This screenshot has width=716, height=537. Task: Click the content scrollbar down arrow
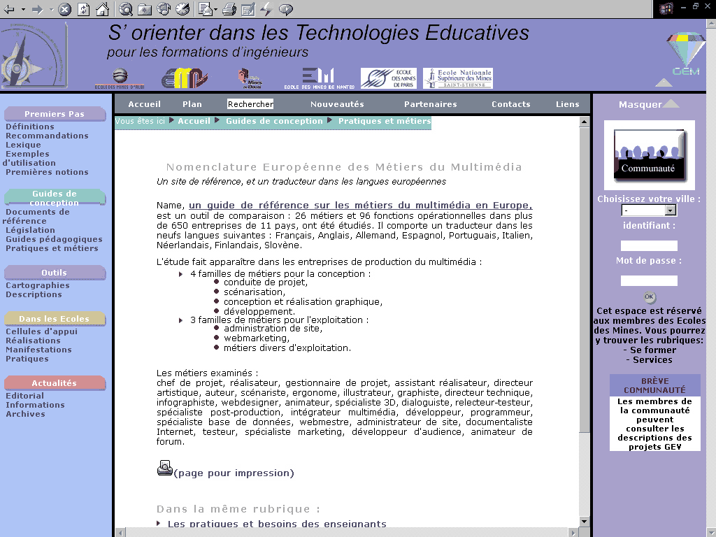tap(585, 521)
